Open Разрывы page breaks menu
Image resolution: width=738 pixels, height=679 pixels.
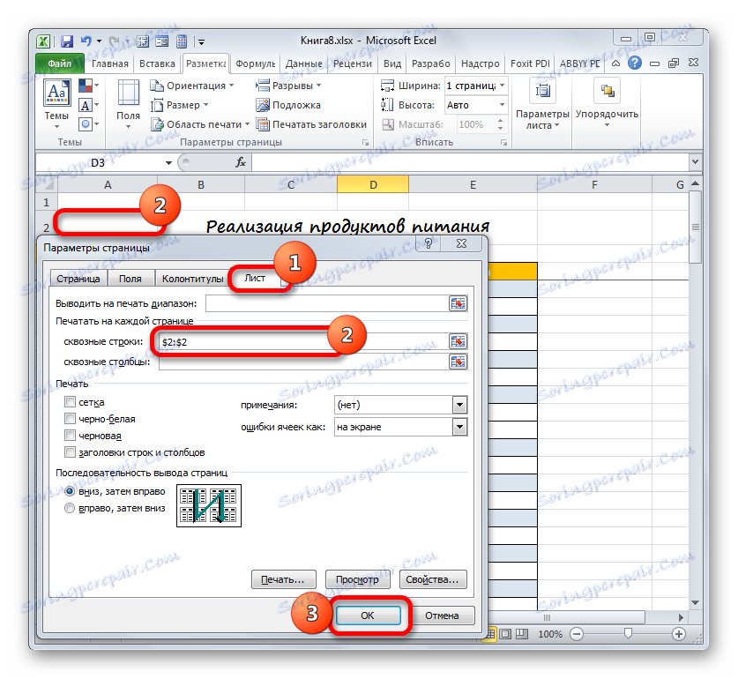click(x=288, y=86)
